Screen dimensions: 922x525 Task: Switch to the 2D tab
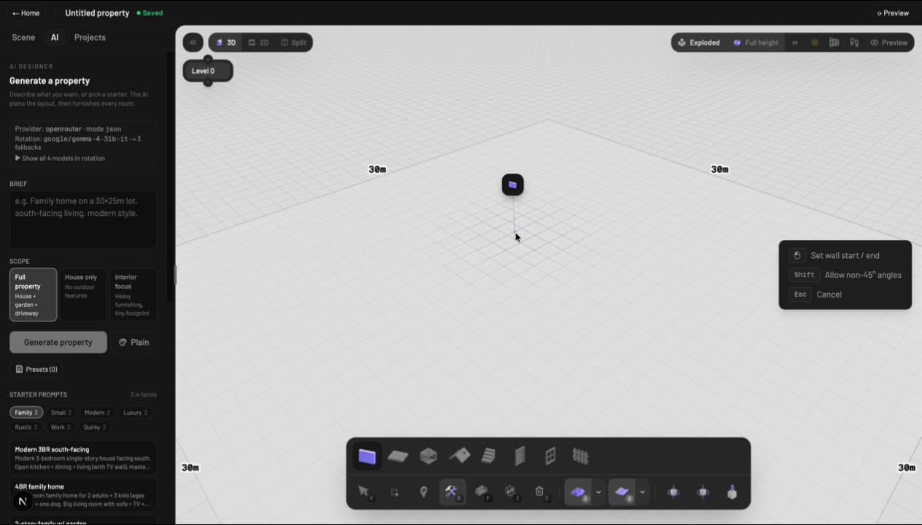[x=259, y=42]
